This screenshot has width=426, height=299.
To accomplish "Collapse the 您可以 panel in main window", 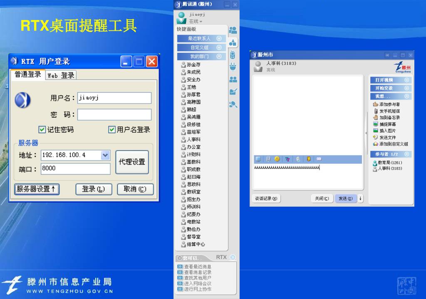I will click(180, 258).
